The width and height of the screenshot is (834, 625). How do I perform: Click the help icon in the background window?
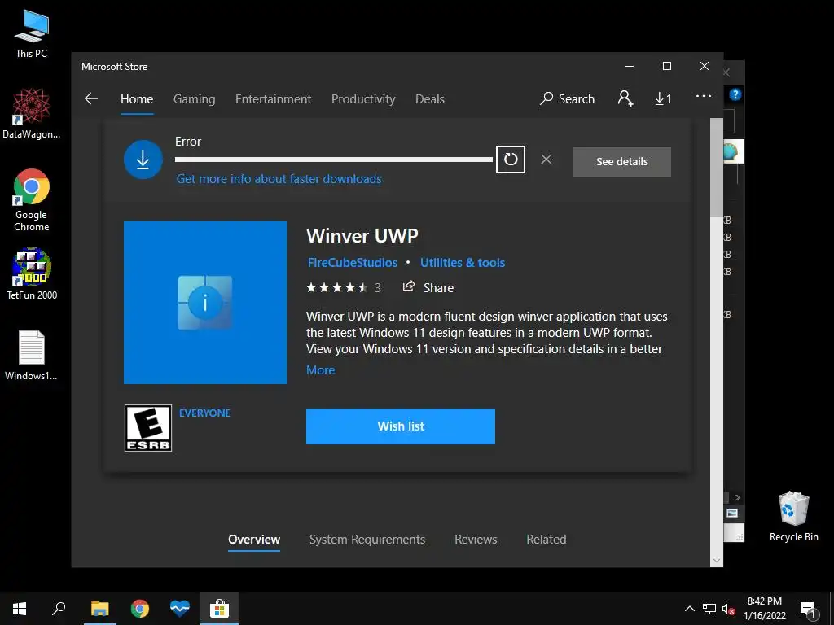pos(735,94)
